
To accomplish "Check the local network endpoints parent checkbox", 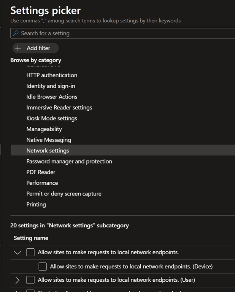I will tap(30, 252).
